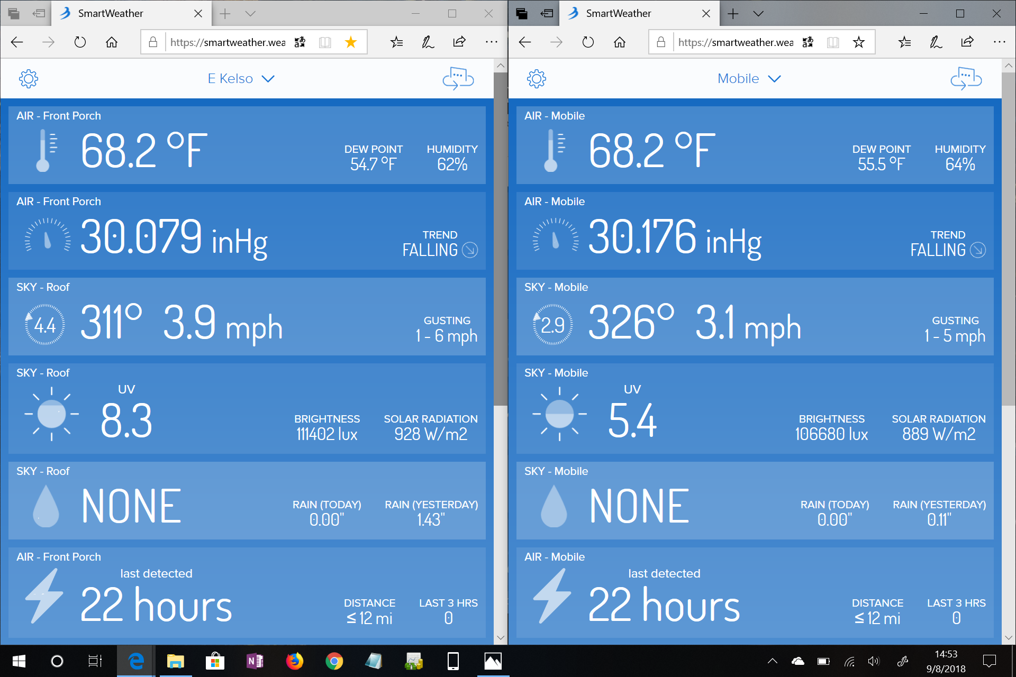Expand the E Kelso station dropdown
The height and width of the screenshot is (677, 1016).
point(241,79)
